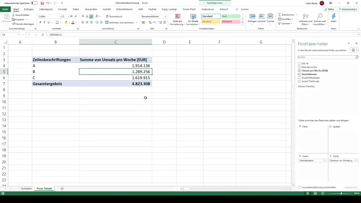Screen dimensions: 361x203
Task: Open the font name Calibri dropdown
Action: tap(60, 17)
